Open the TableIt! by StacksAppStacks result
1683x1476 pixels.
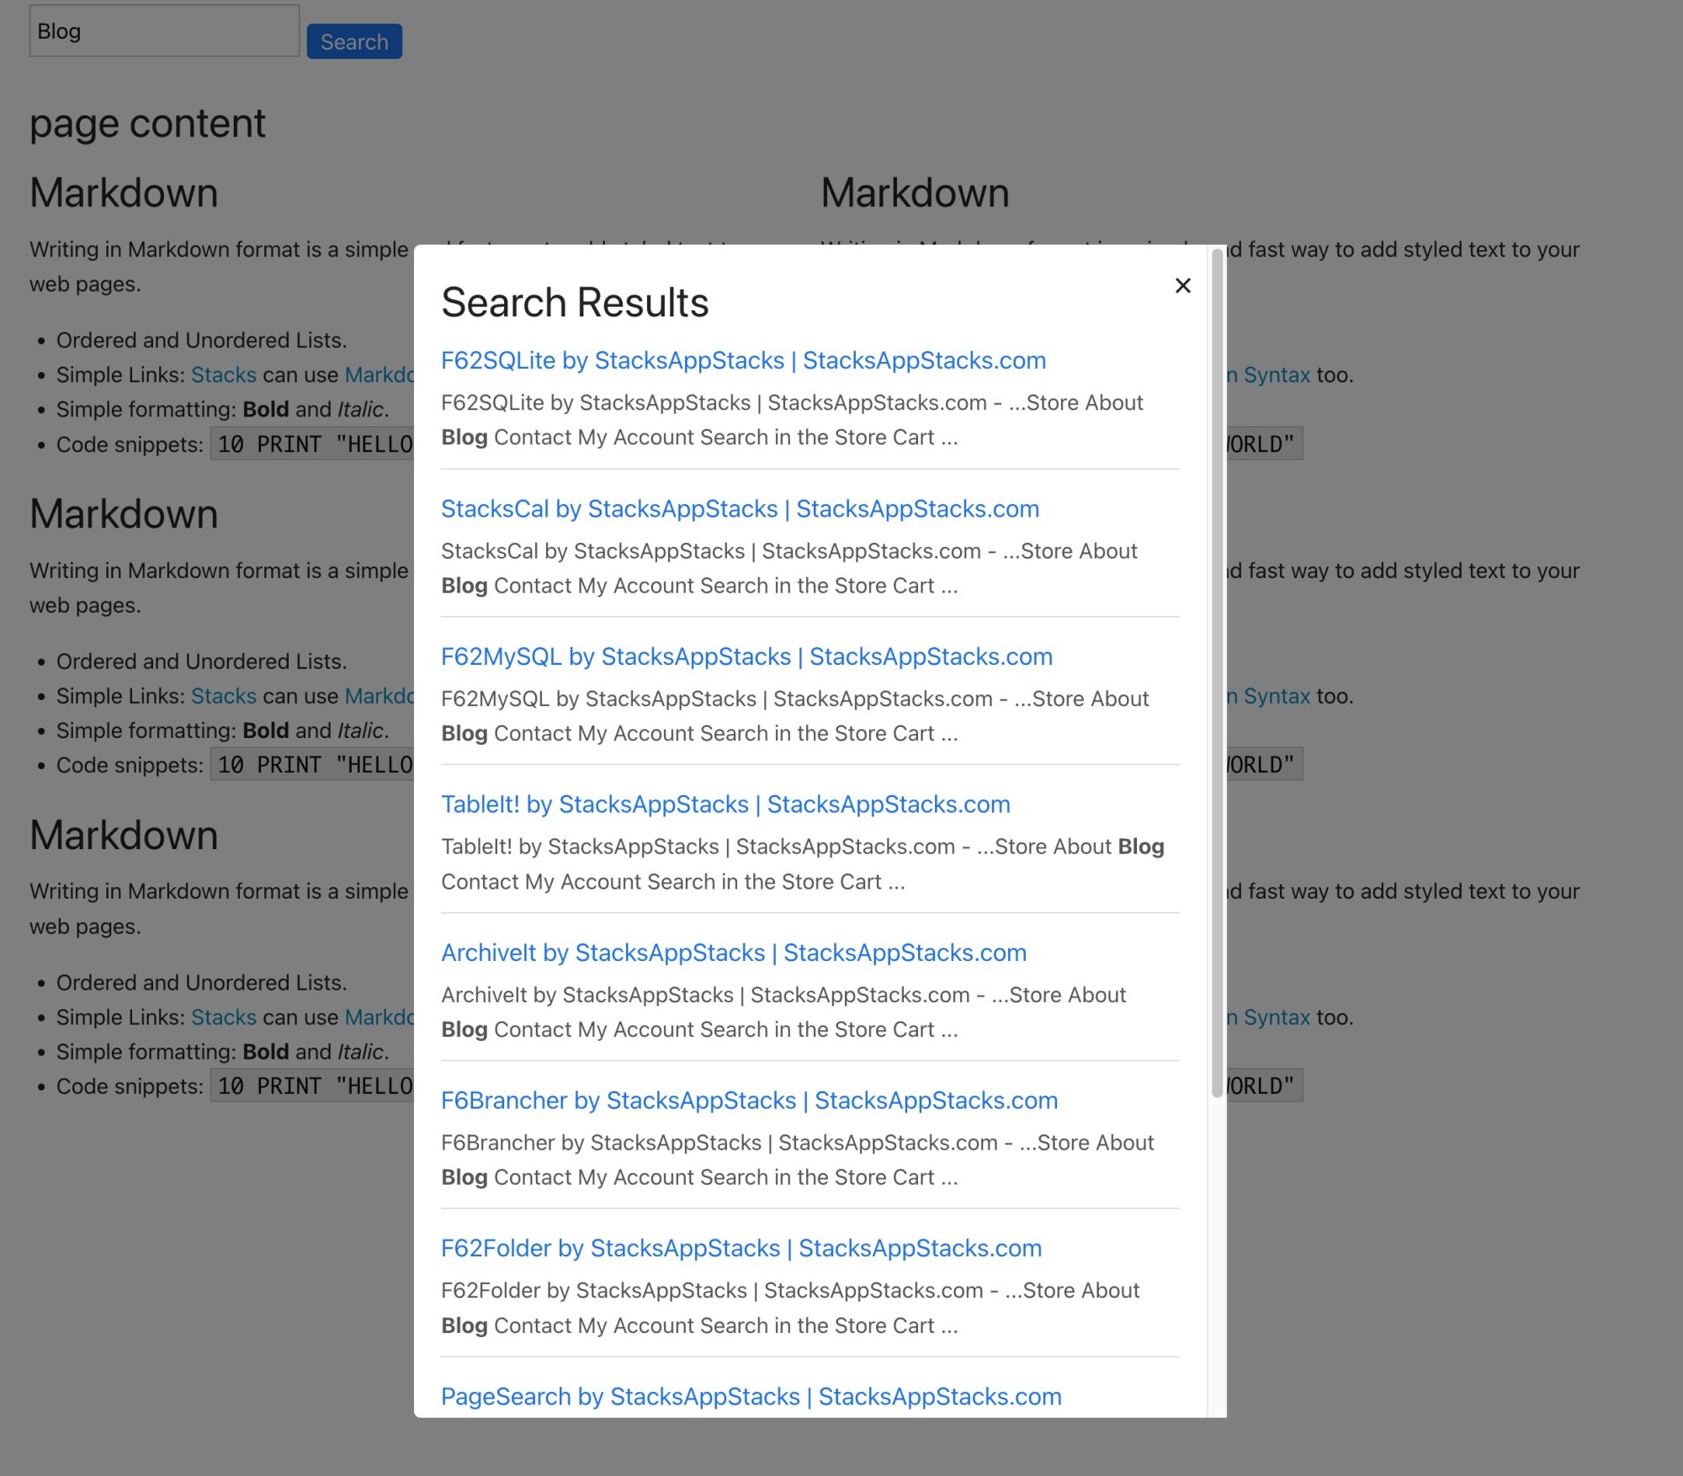point(725,804)
